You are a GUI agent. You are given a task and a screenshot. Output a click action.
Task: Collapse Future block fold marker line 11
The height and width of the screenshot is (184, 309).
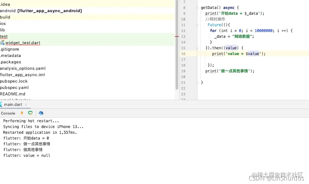click(x=197, y=25)
